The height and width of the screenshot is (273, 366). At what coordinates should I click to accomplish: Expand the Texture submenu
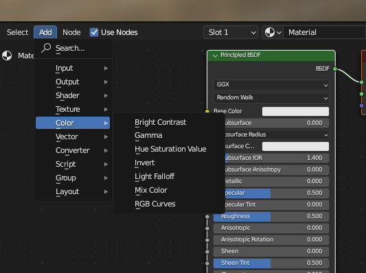[x=73, y=109]
